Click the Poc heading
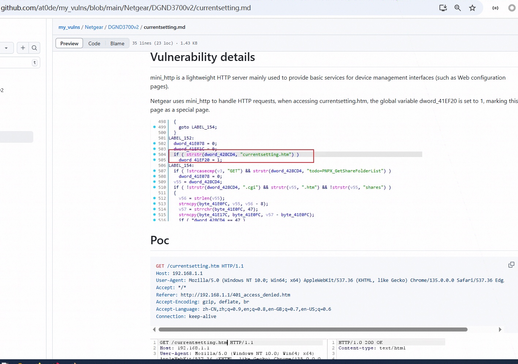518x364 pixels. [x=160, y=240]
